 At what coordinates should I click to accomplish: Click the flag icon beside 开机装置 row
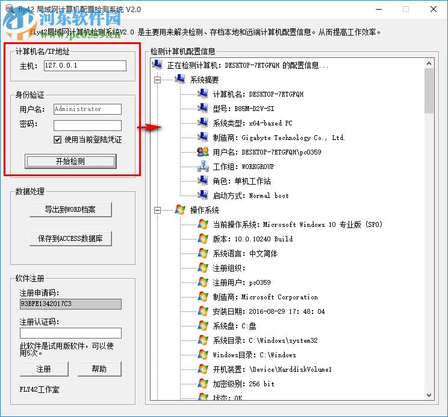click(203, 369)
